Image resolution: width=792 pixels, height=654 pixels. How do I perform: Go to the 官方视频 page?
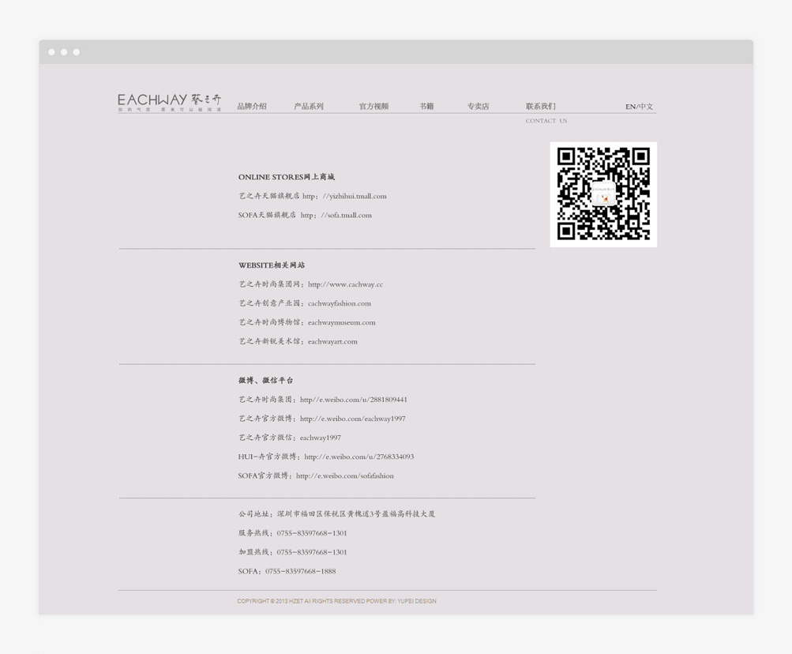click(373, 107)
